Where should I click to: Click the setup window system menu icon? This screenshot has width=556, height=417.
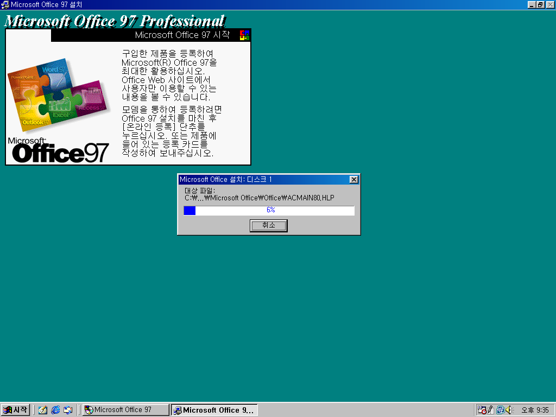5,4
